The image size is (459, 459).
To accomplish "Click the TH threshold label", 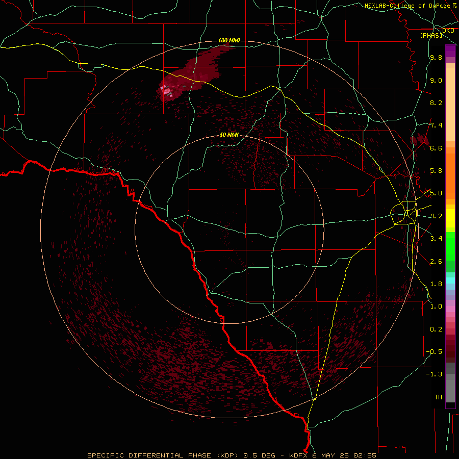I will point(438,397).
